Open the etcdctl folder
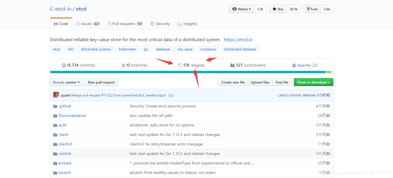Viewport: 393px width, 178px height. (64, 173)
